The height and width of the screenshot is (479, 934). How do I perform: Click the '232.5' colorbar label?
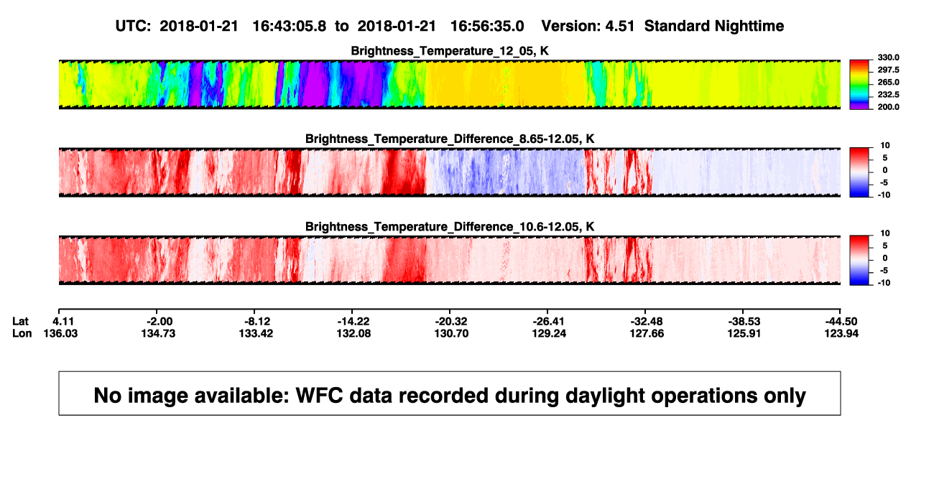(x=887, y=95)
